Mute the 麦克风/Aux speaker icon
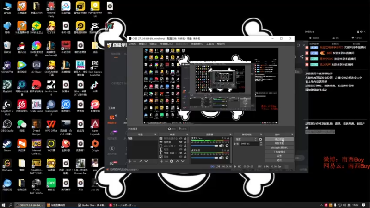The height and width of the screenshot is (208, 370). (x=222, y=146)
